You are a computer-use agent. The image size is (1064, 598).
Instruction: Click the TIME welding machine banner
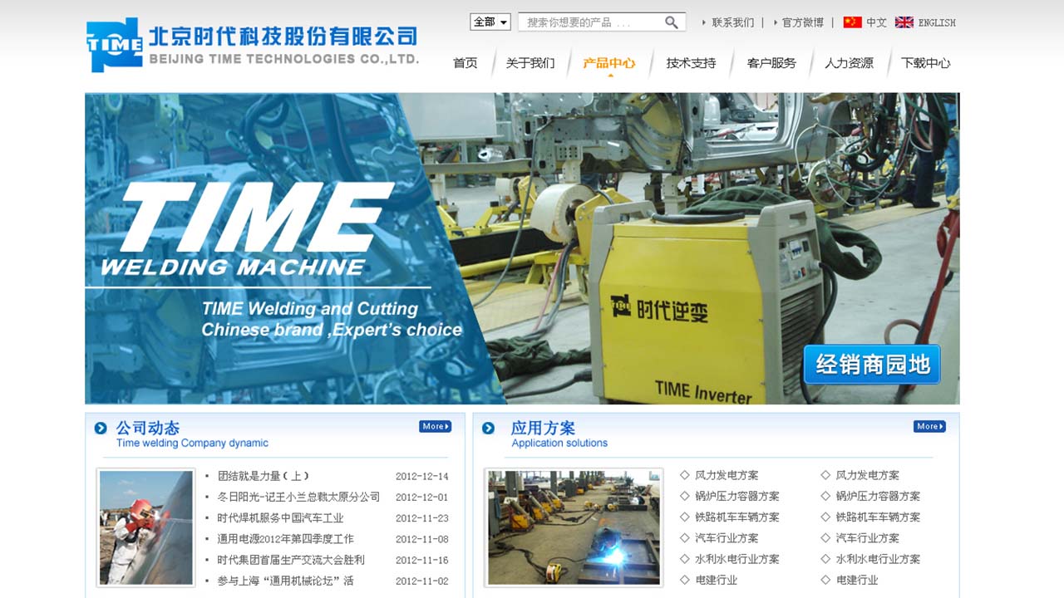coord(522,248)
